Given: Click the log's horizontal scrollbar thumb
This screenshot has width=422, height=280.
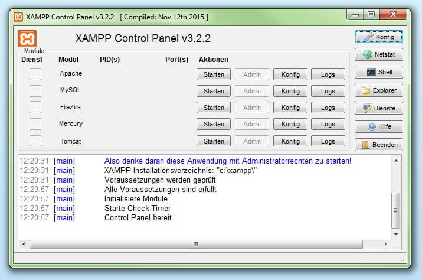Looking at the screenshot, I should pyautogui.click(x=195, y=244).
